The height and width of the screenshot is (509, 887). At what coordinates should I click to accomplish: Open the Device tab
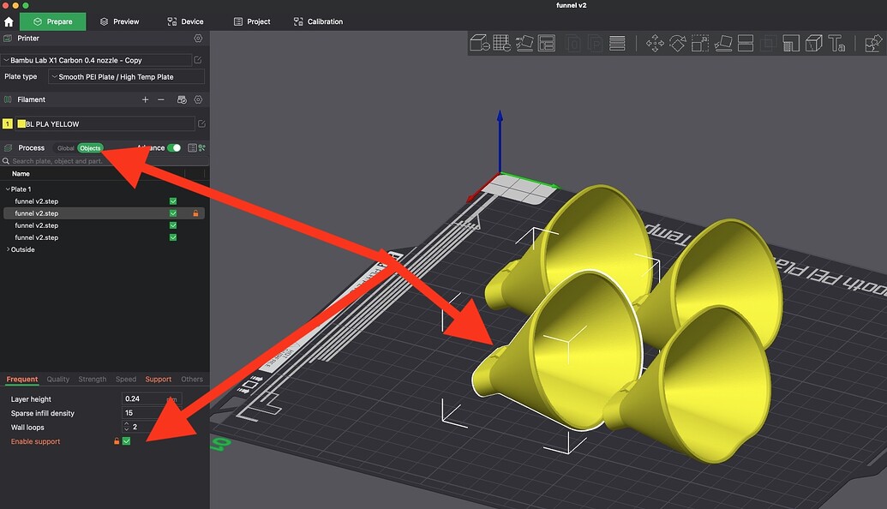tap(185, 21)
